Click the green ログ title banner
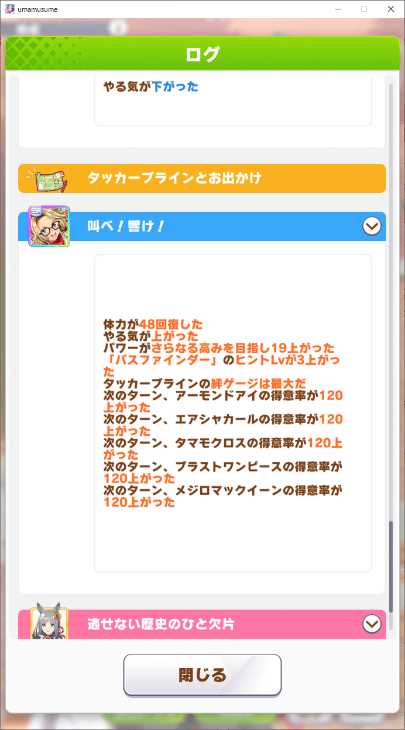Image resolution: width=405 pixels, height=730 pixels. 203,54
